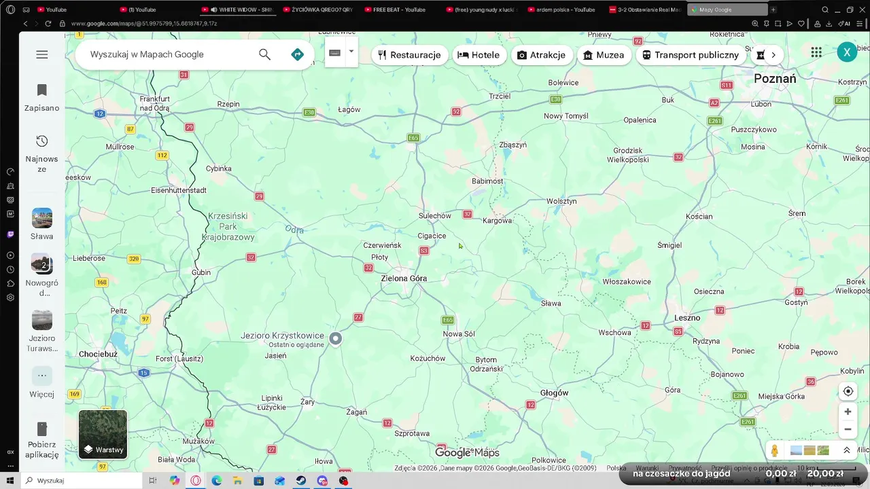Image resolution: width=870 pixels, height=489 pixels.
Task: Switch map layers with Warstwy tile
Action: click(103, 435)
